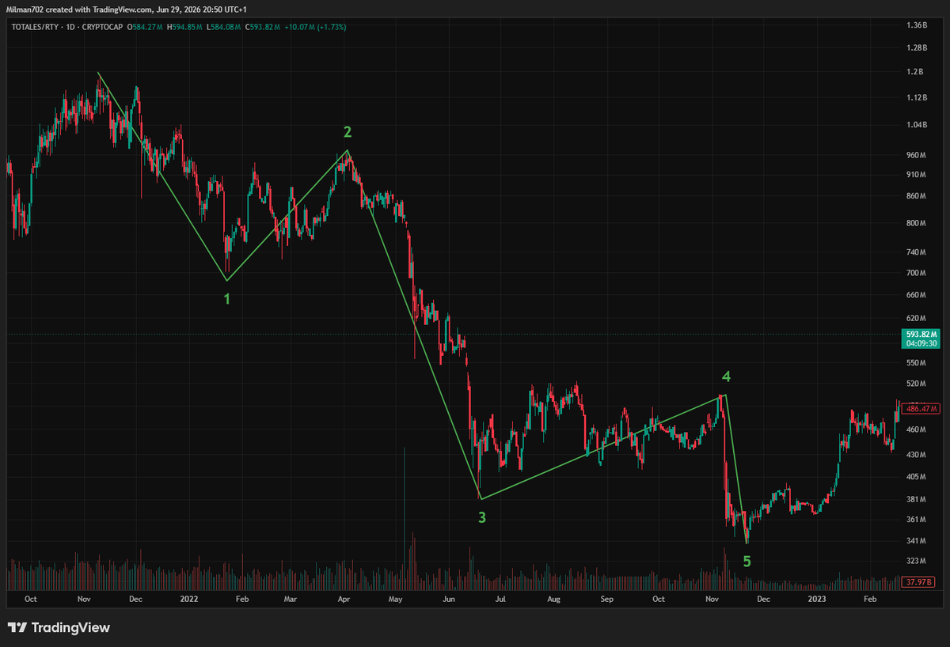Click the 960M price axis label
This screenshot has height=647, width=950.
pos(917,155)
